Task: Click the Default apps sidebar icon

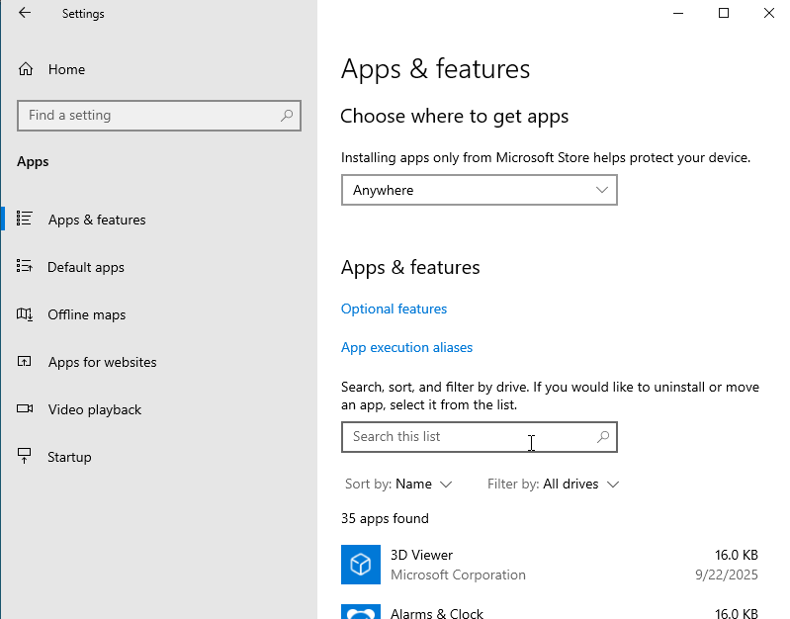Action: [x=26, y=267]
